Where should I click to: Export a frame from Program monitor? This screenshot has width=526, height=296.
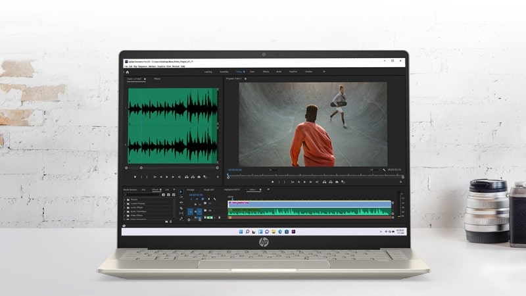337,182
